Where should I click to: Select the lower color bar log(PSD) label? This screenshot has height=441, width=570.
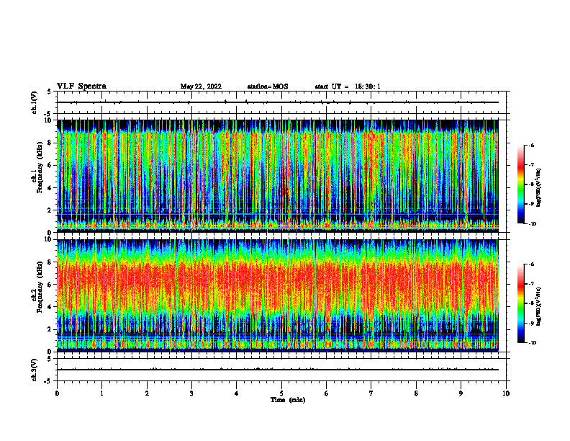coord(539,306)
